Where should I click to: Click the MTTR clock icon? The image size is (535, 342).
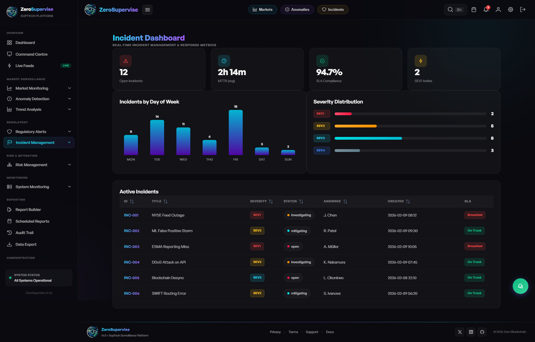(224, 61)
